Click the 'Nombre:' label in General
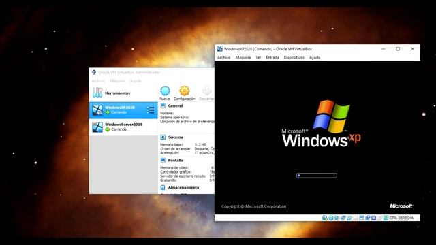 coord(167,114)
